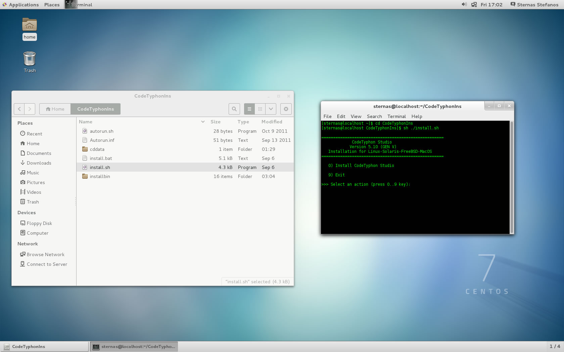Screen dimensions: 564x352
Task: Open the terminal File menu
Action: click(x=327, y=116)
